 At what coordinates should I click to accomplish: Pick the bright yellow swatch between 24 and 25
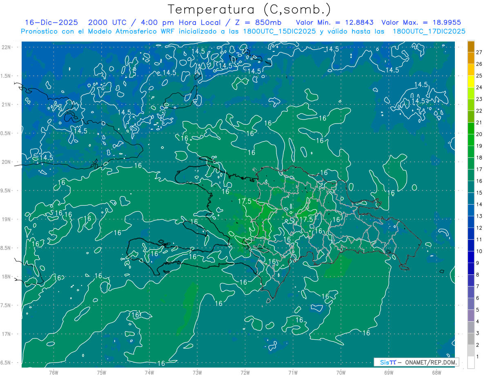[x=471, y=82]
